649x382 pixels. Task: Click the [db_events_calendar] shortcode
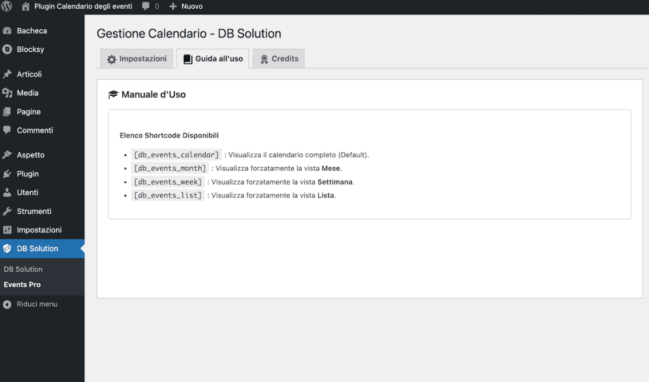point(176,155)
